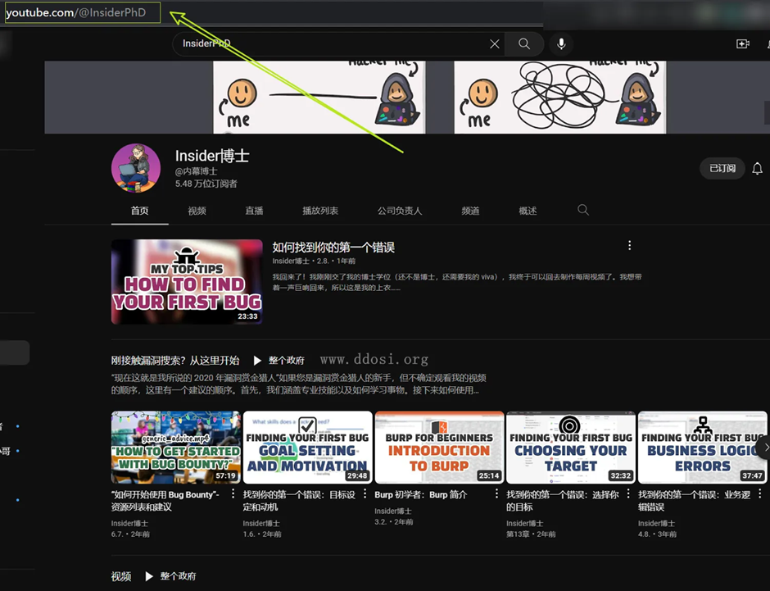This screenshot has height=591, width=770.
Task: Open the three-dot menu for the Bug Bounty video
Action: [x=233, y=493]
